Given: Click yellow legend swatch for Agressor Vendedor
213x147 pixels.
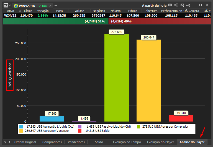Looking at the screenshot, I should pos(21,131).
